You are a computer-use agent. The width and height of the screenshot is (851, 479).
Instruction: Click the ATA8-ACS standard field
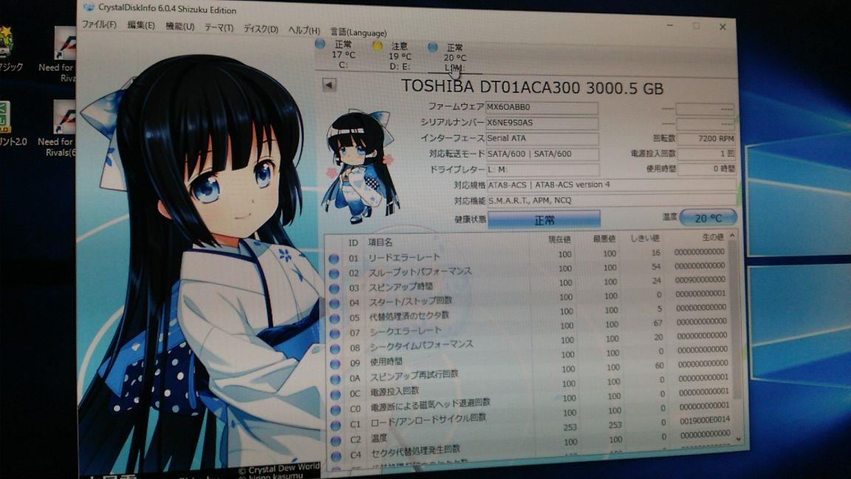click(611, 186)
